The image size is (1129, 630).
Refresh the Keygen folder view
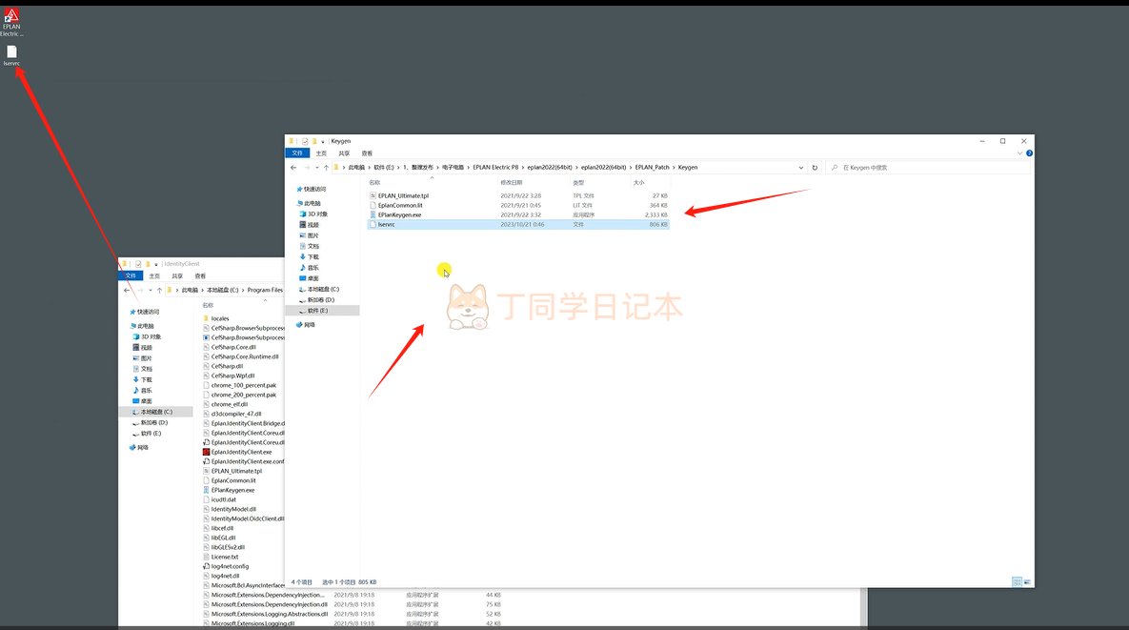pos(815,167)
